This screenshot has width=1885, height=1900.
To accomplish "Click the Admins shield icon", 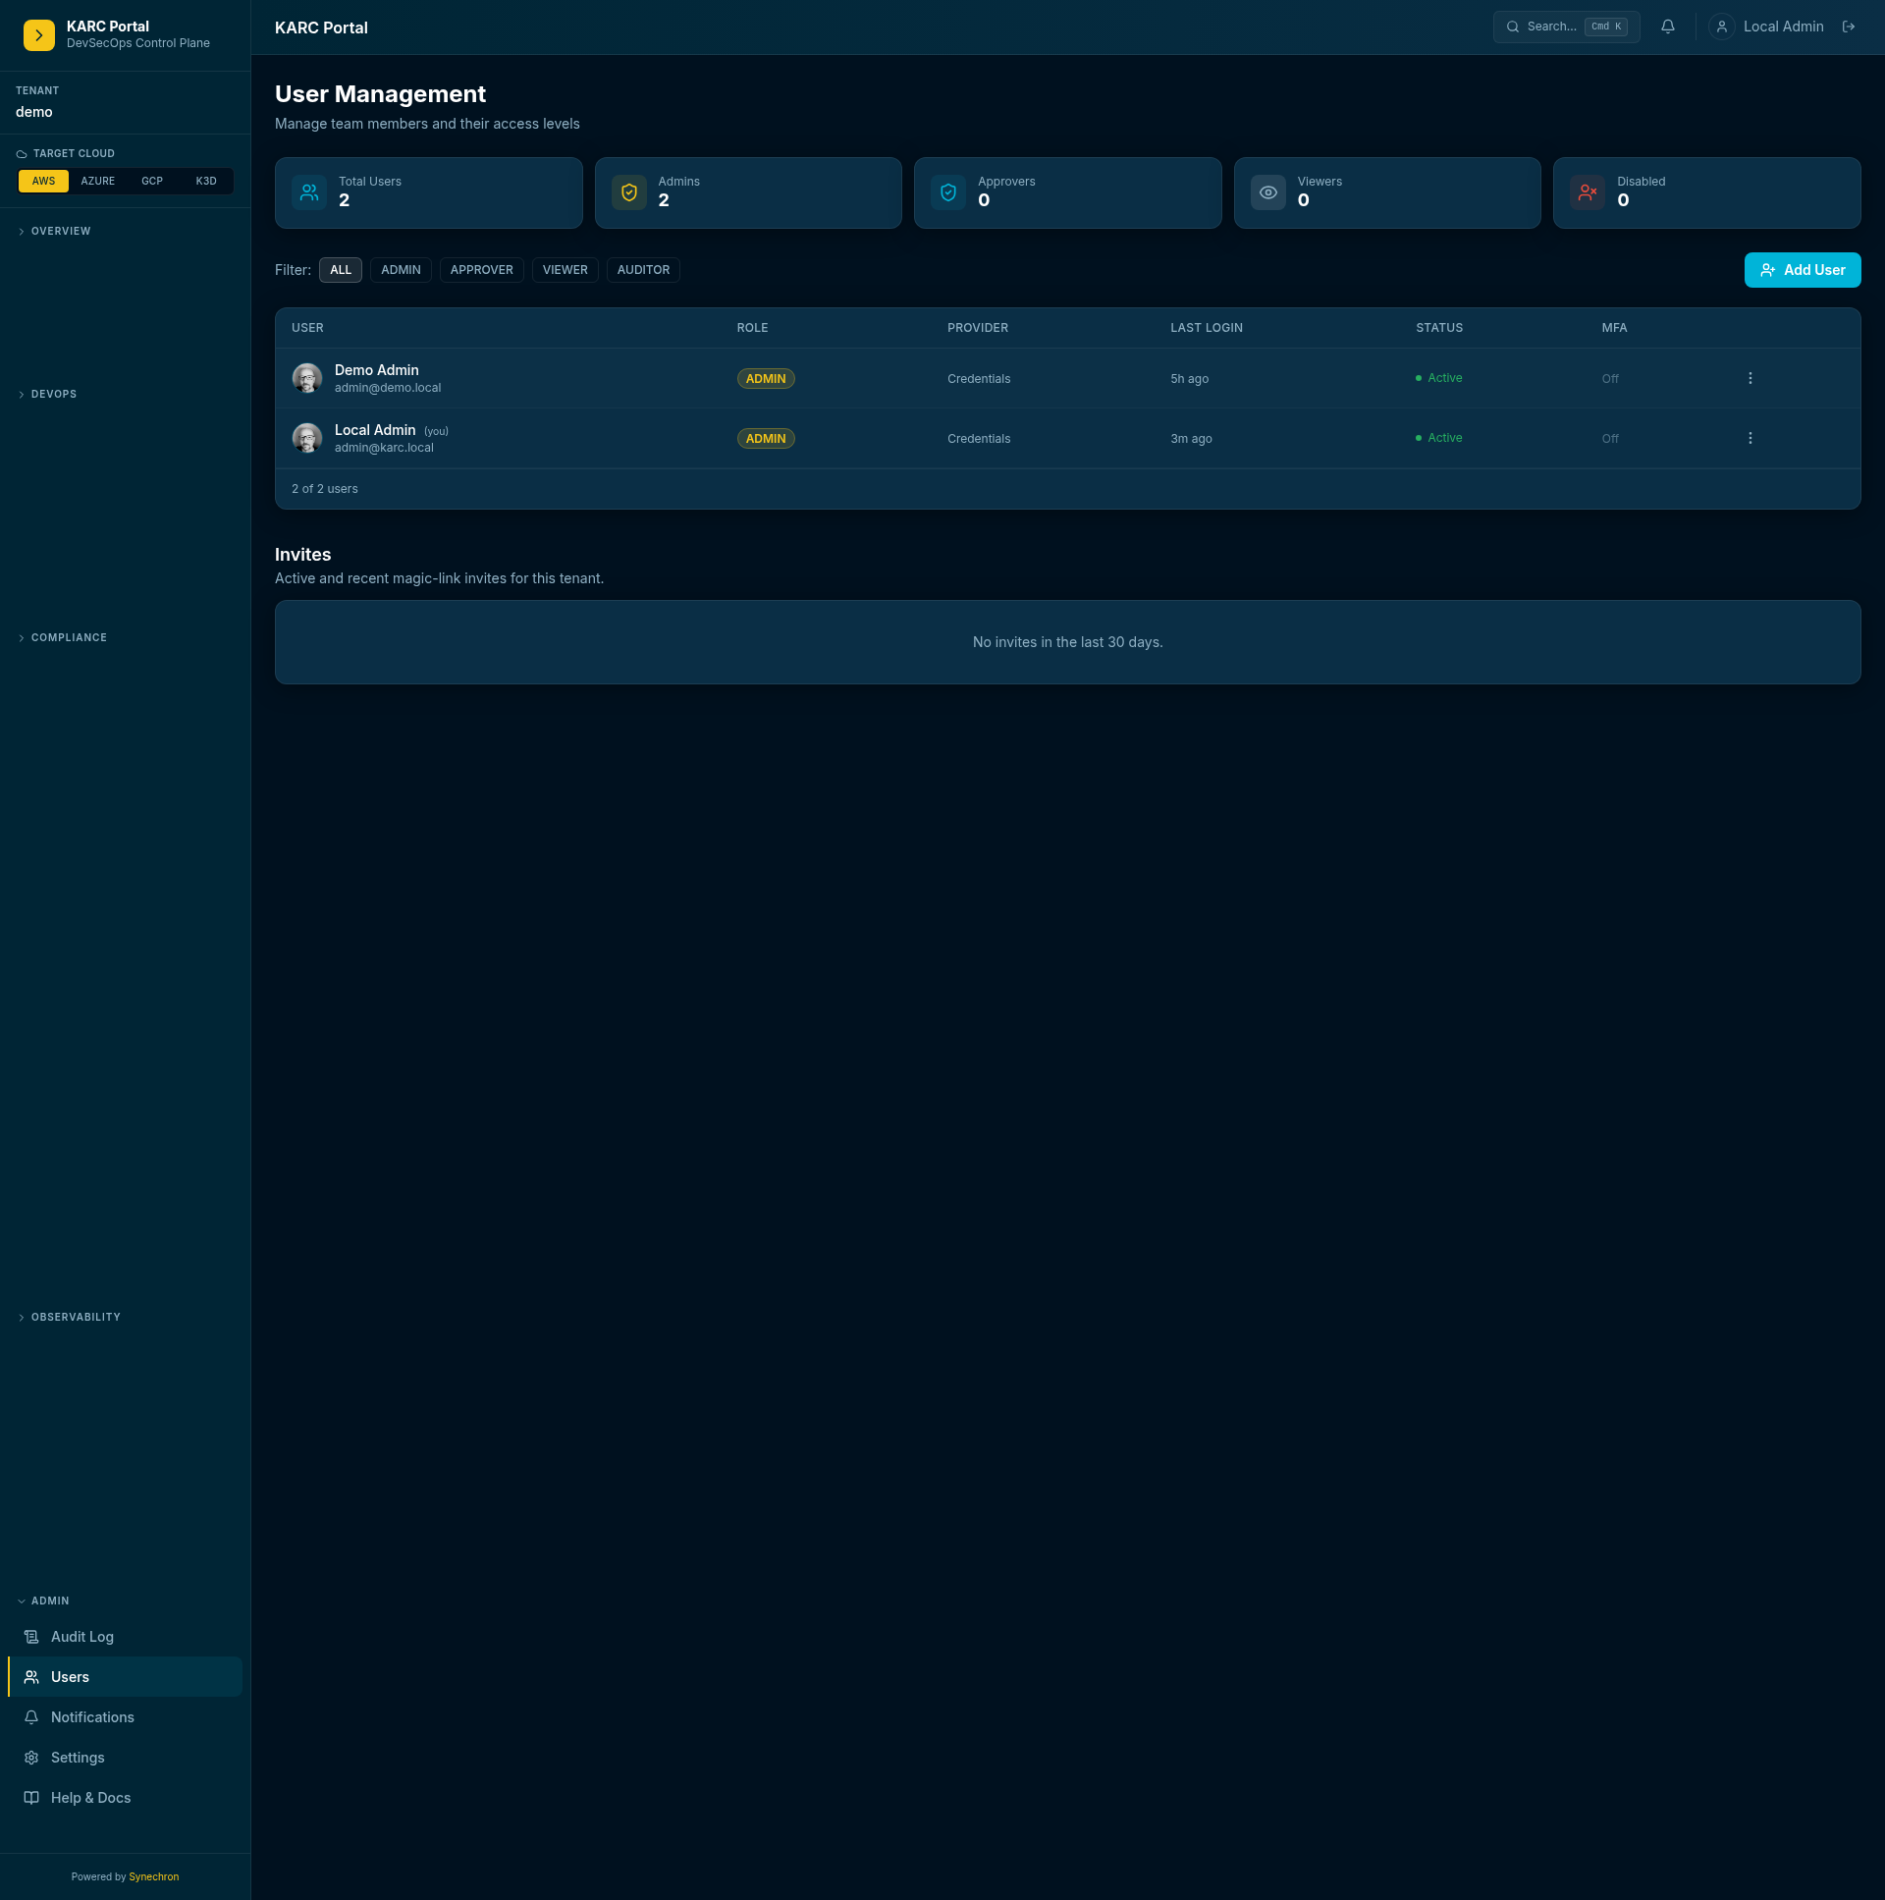I will pos(629,192).
